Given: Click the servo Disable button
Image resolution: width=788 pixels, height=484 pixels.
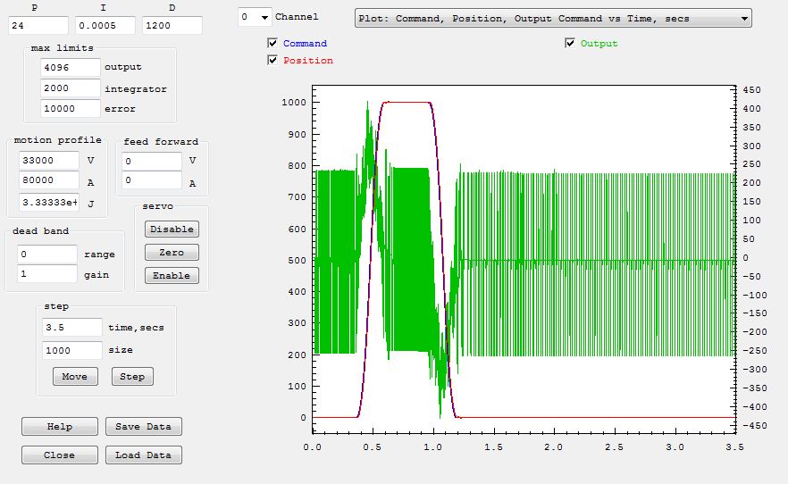Looking at the screenshot, I should coord(172,229).
